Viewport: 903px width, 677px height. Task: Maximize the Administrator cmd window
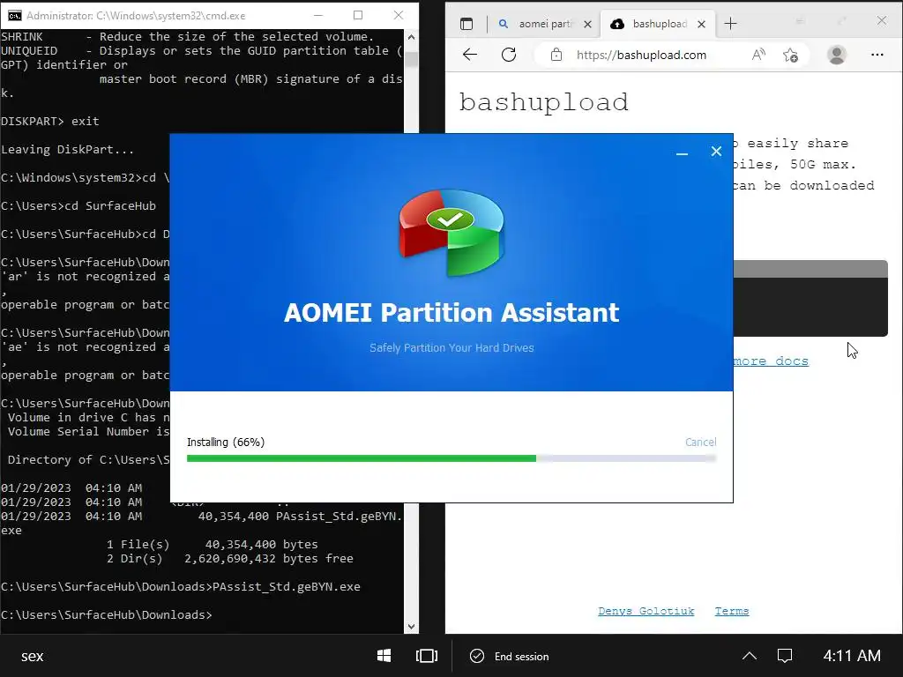pyautogui.click(x=358, y=15)
